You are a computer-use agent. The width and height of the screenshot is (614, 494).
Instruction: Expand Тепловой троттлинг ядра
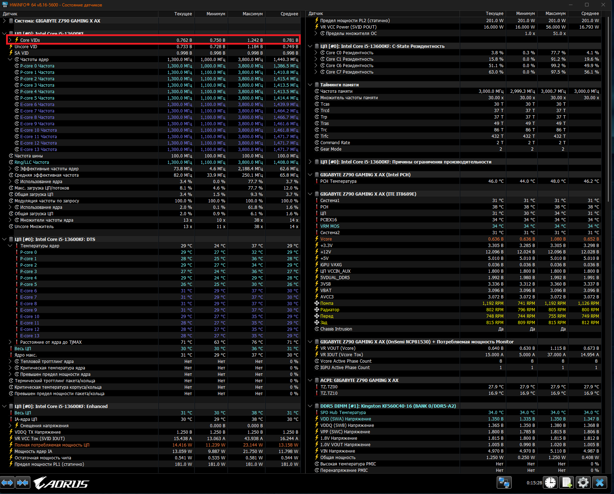click(10, 361)
